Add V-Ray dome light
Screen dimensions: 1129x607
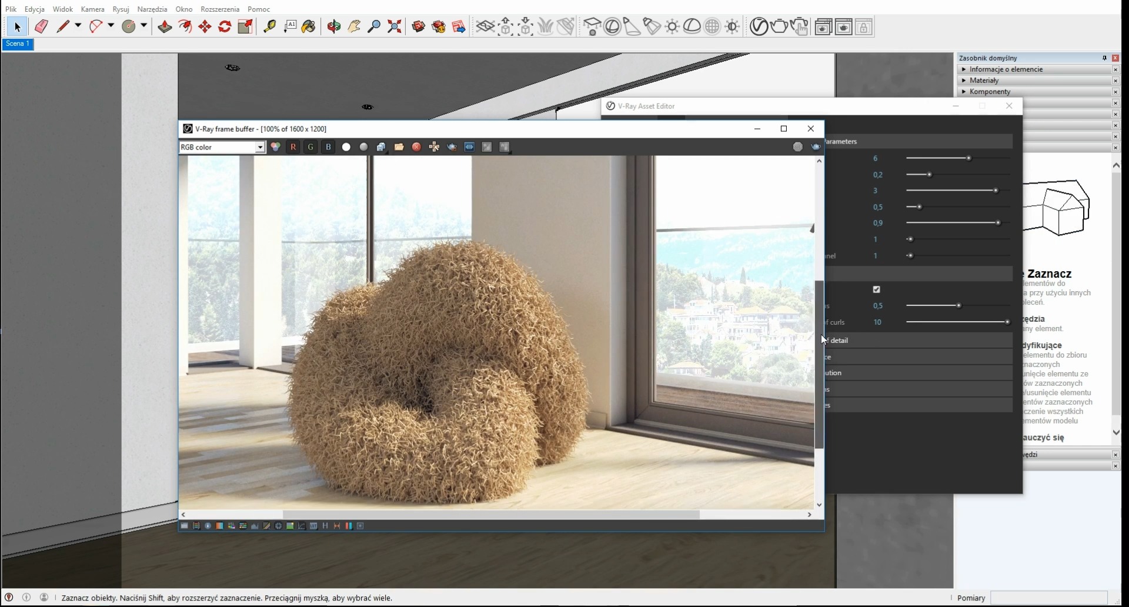pyautogui.click(x=692, y=26)
